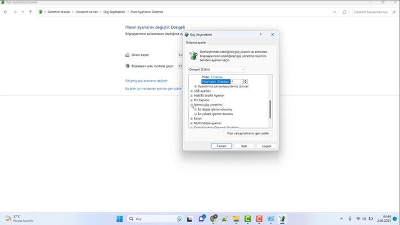Open the notification badge in the tray
The width and height of the screenshot is (400, 225).
395,219
